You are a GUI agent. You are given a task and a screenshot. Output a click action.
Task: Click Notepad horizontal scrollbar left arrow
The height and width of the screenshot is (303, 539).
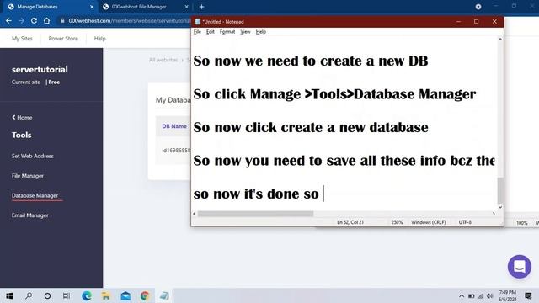click(195, 214)
